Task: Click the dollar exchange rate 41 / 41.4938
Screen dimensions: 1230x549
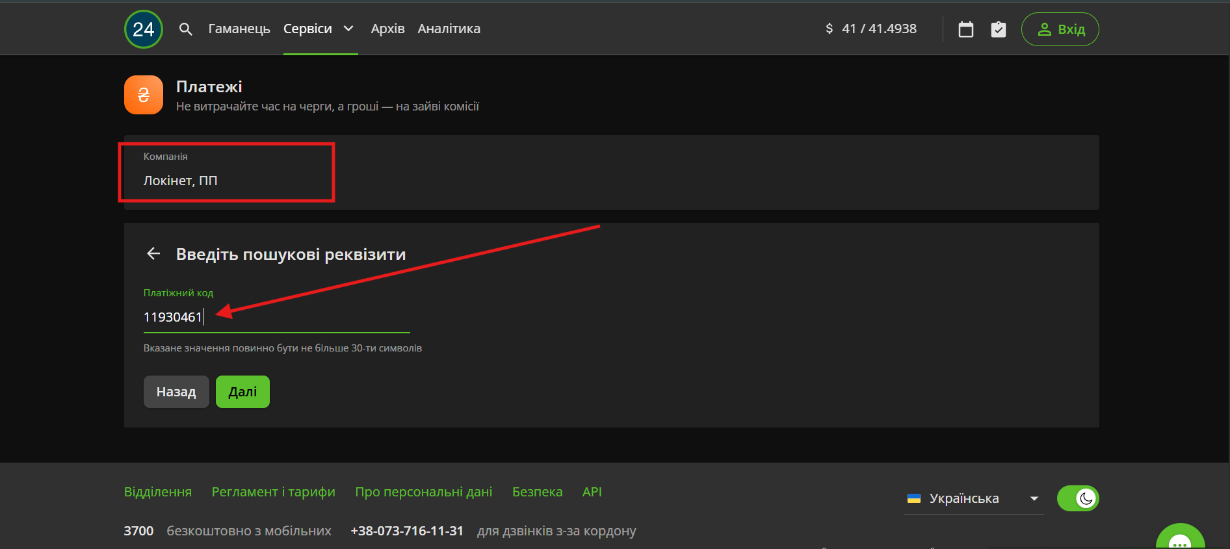Action: pos(871,29)
